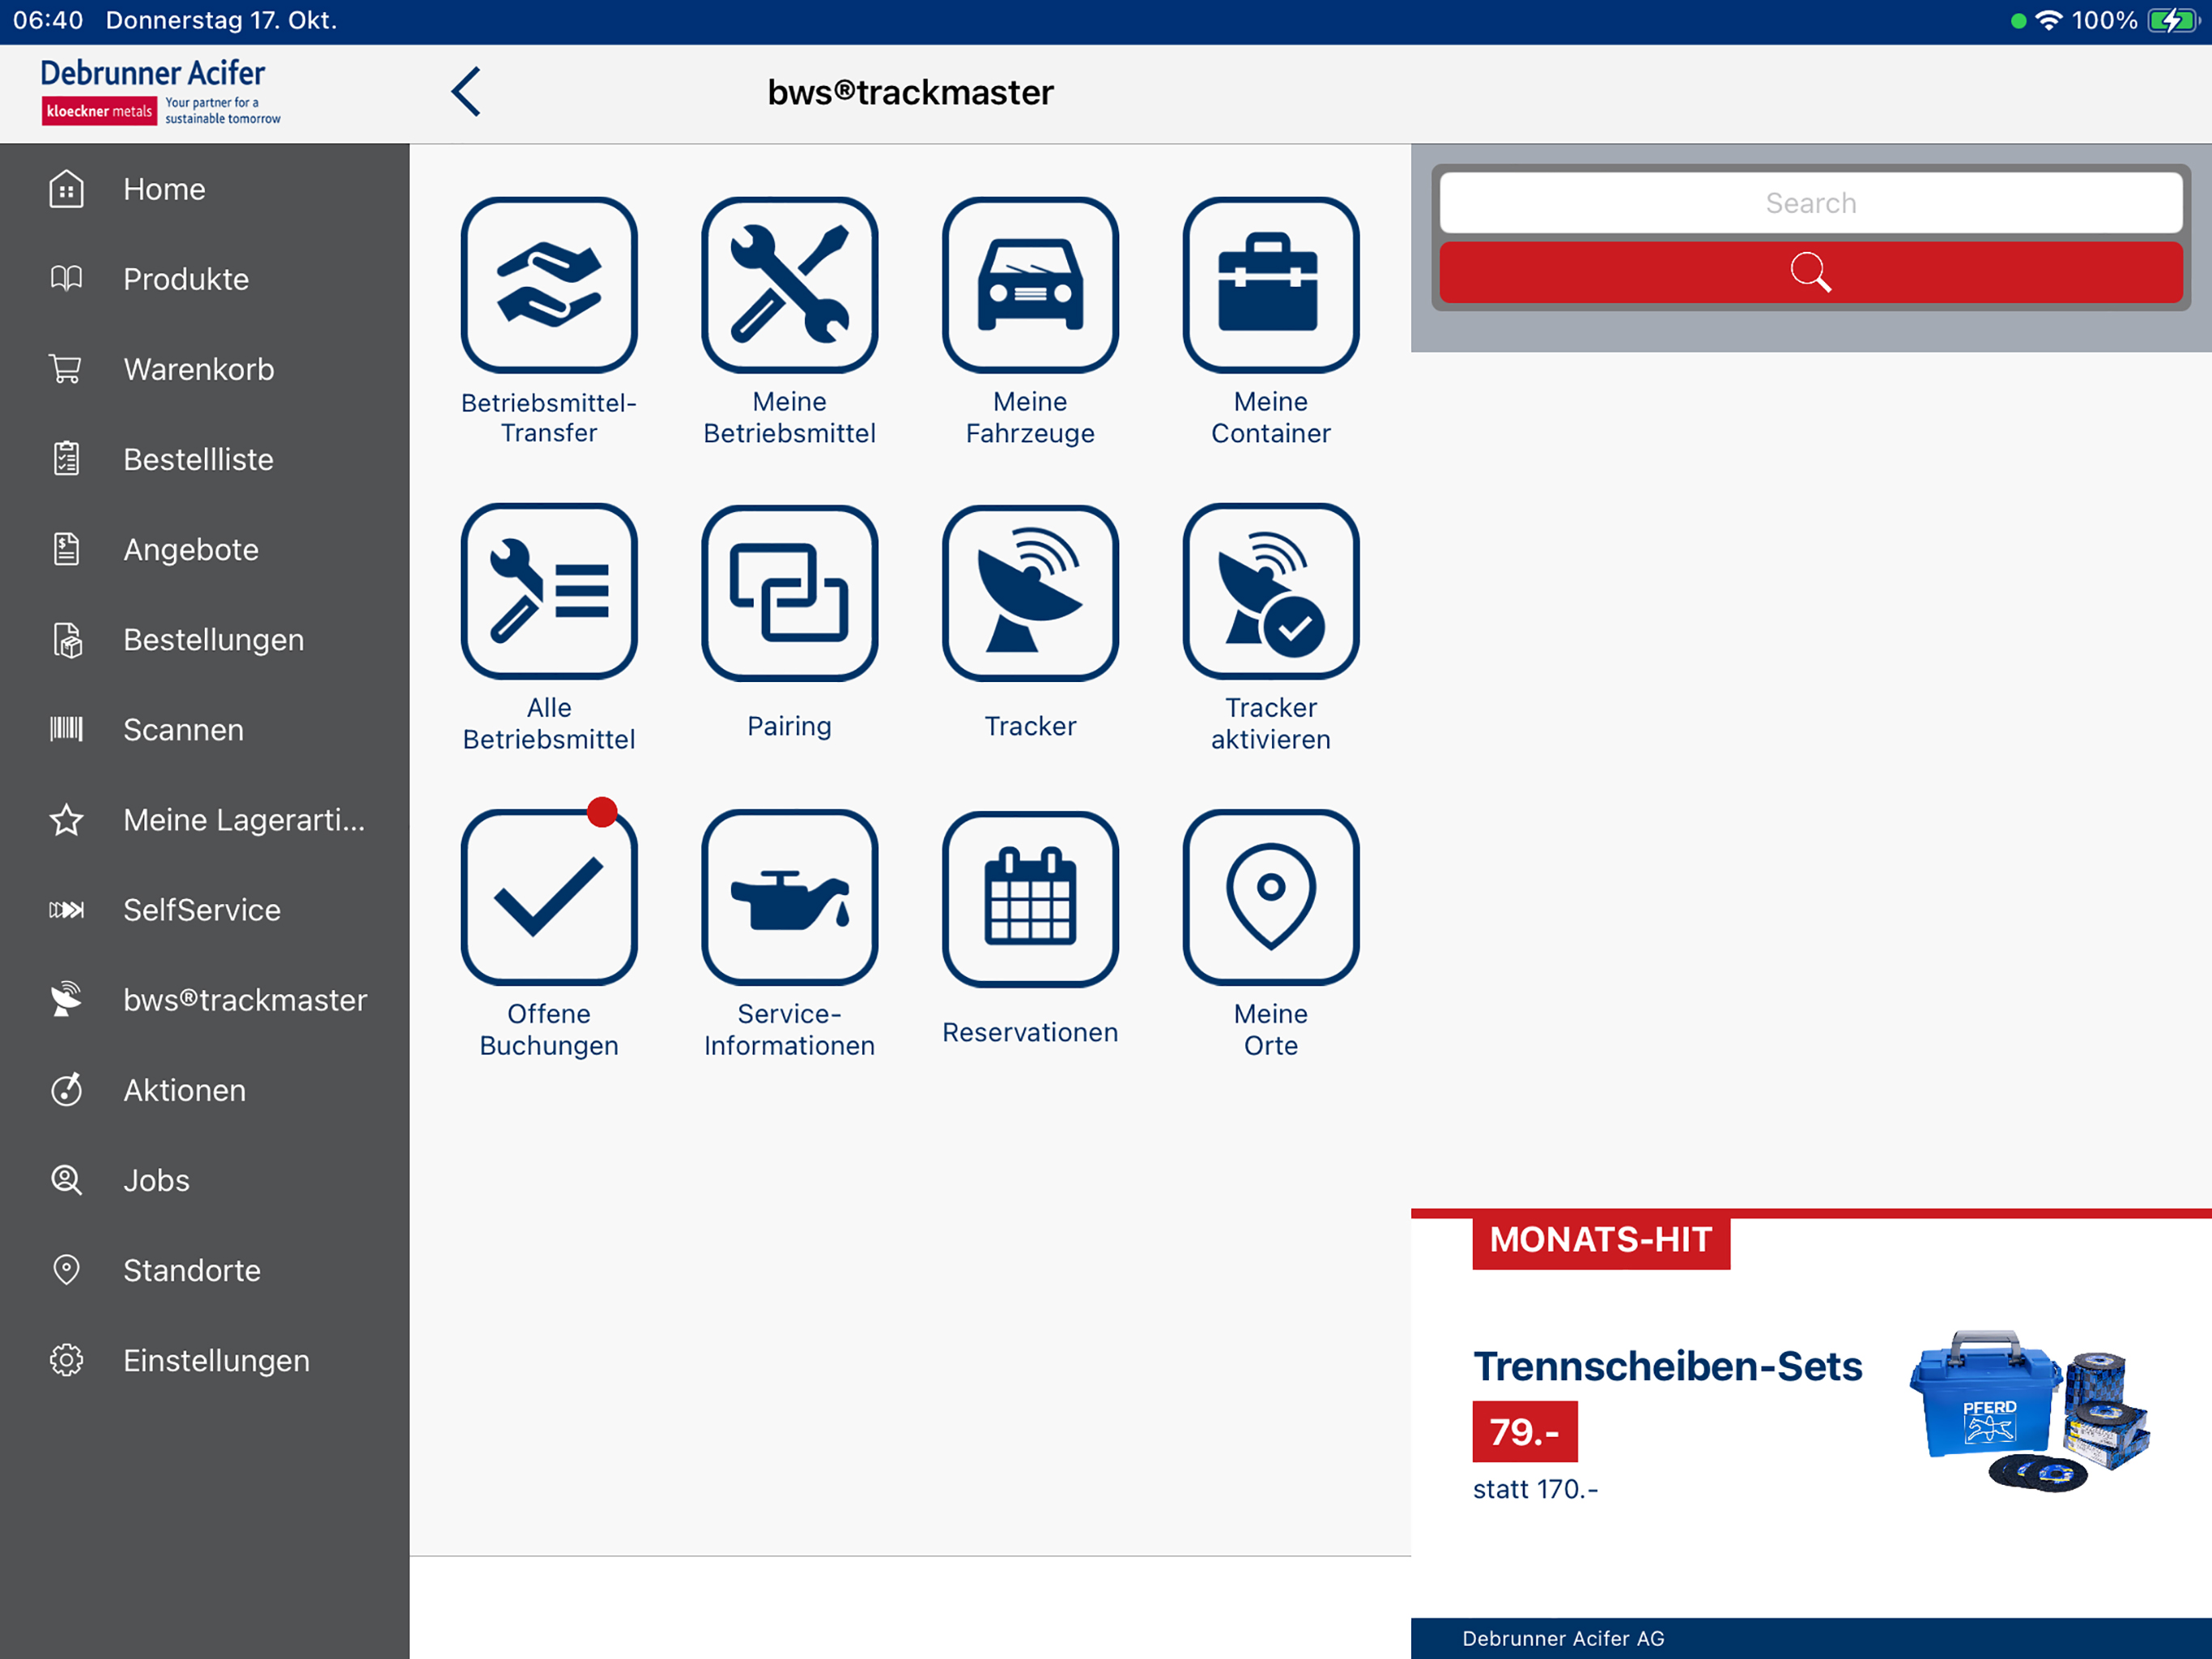Focus the Search input field
The image size is (2212, 1659).
[x=1810, y=203]
